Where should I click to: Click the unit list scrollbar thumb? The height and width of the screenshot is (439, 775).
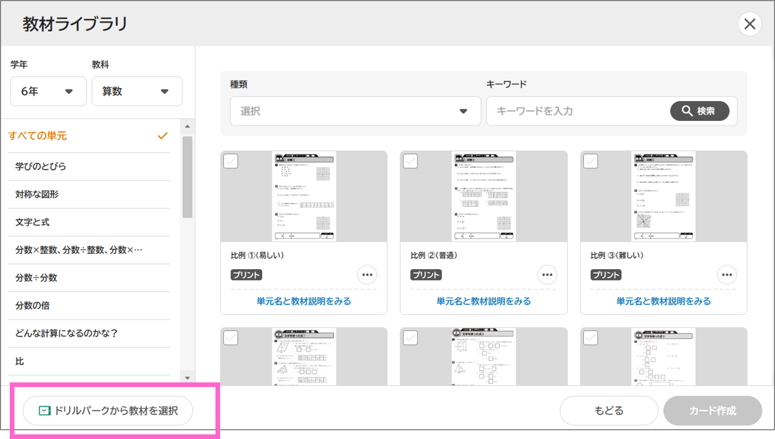[187, 177]
